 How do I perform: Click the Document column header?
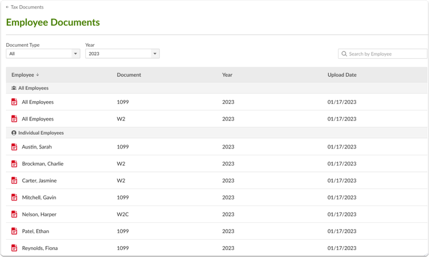point(129,75)
